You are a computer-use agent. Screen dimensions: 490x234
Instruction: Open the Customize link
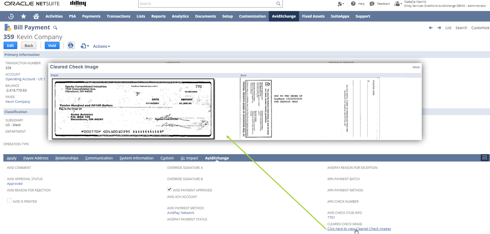point(480,28)
